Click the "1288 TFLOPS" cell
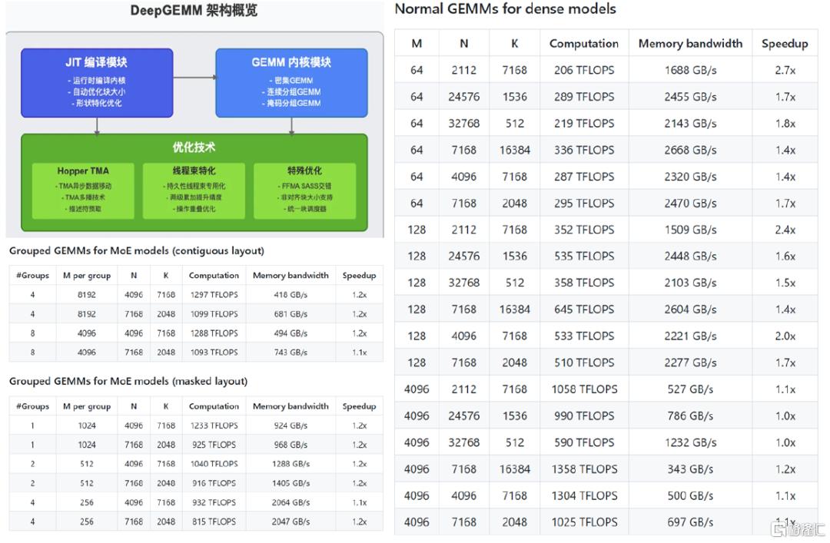Screen dimensions: 830x543 [x=214, y=333]
